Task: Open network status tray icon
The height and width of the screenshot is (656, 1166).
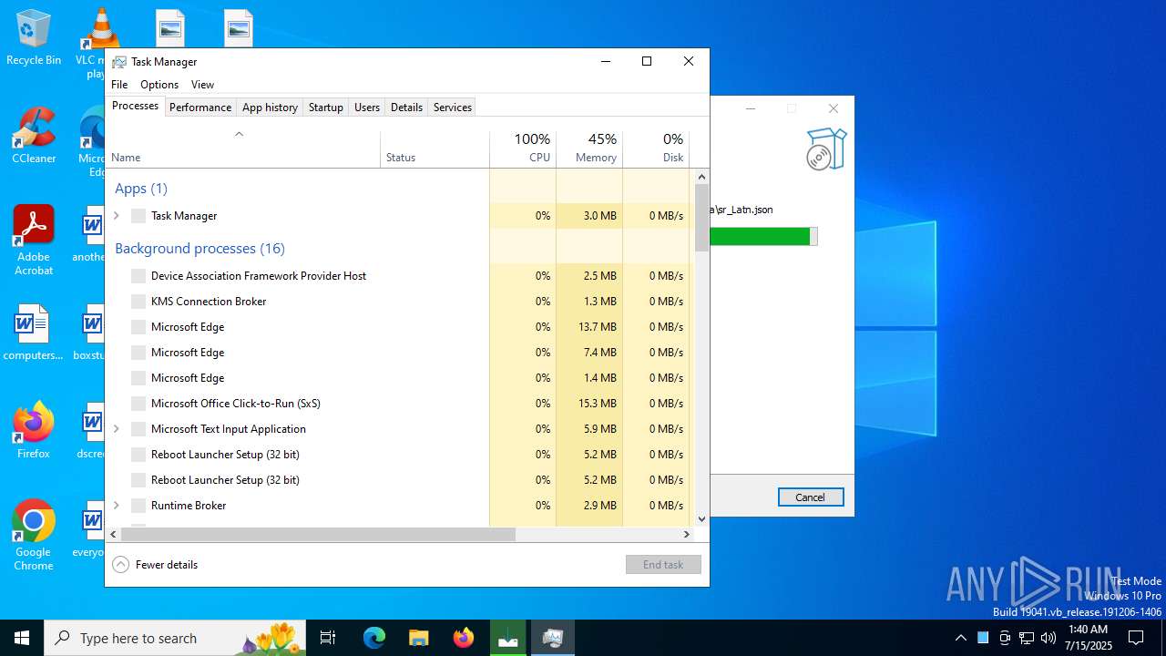Action: pos(1027,638)
